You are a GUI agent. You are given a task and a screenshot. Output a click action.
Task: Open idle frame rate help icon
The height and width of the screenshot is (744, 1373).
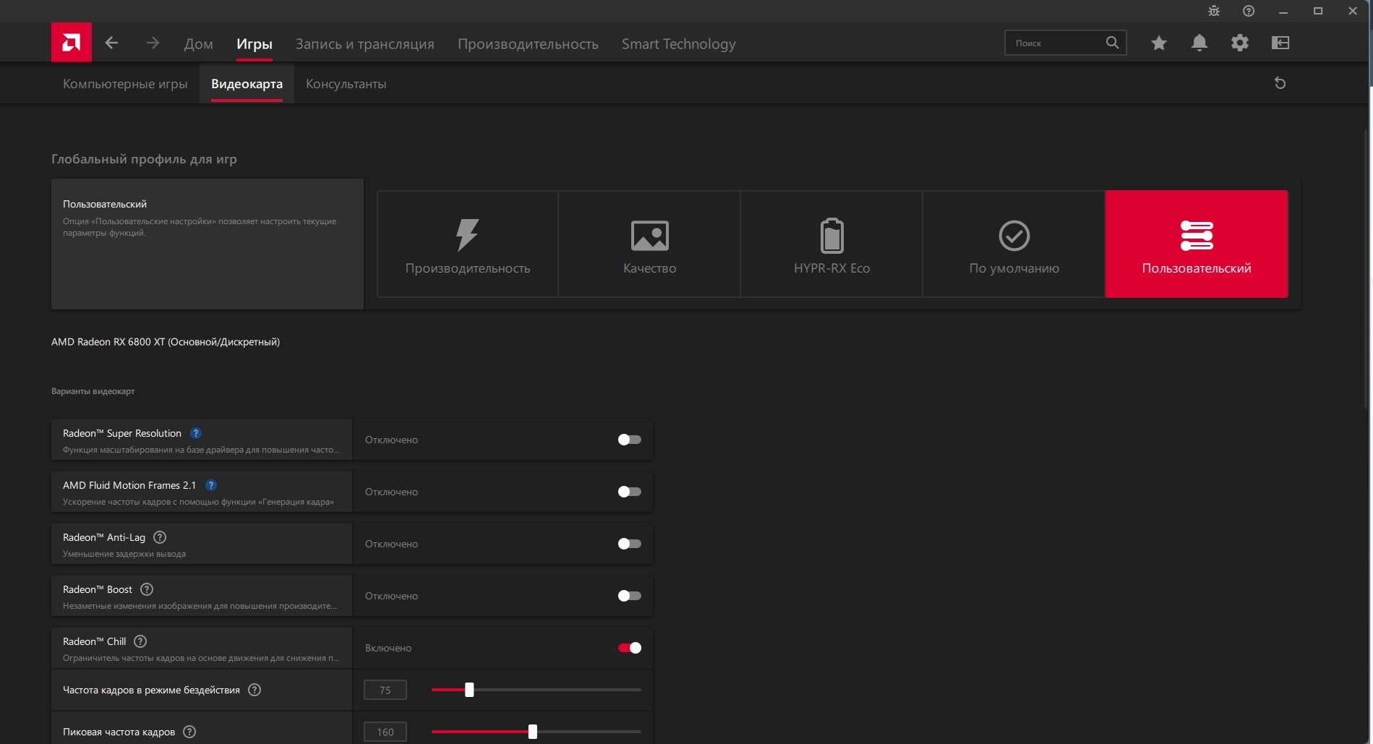255,690
